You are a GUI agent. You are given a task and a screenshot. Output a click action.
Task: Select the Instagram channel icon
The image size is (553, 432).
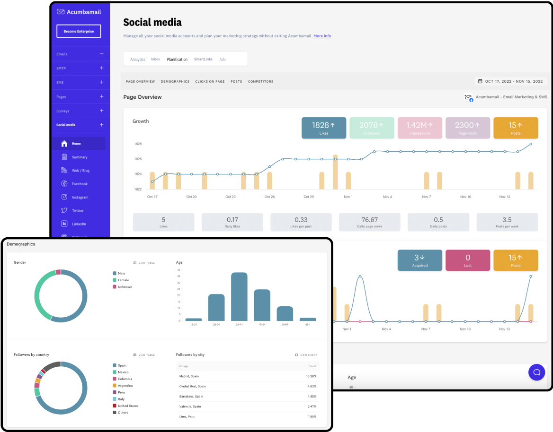pos(64,197)
